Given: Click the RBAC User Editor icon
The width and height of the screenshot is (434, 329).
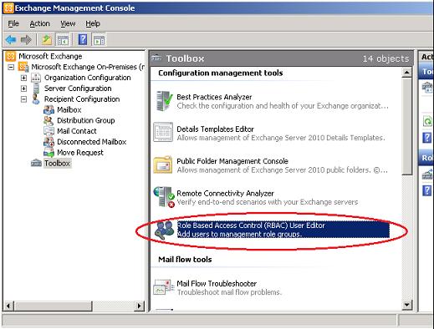Looking at the screenshot, I should (165, 230).
